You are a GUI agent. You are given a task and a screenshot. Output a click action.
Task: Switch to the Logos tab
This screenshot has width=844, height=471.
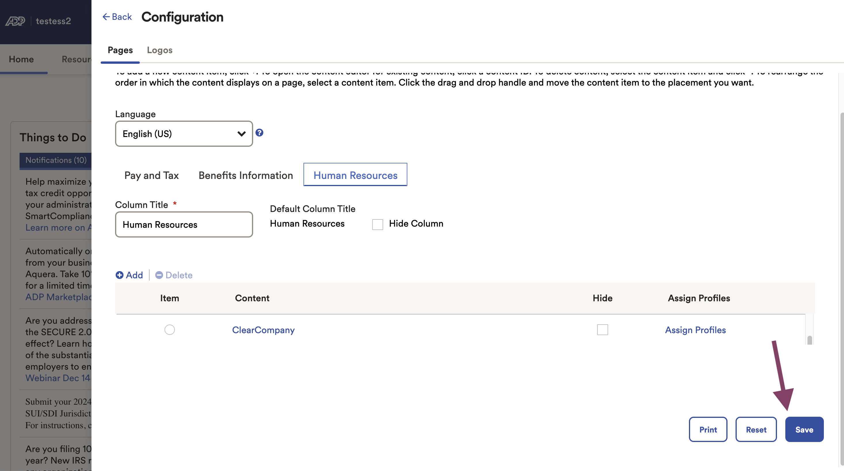[160, 50]
